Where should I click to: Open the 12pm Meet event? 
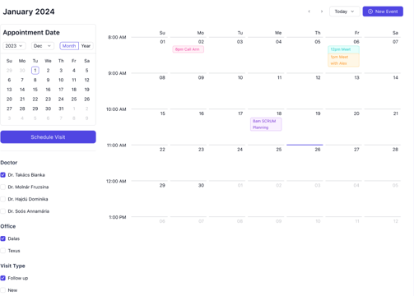coord(343,49)
